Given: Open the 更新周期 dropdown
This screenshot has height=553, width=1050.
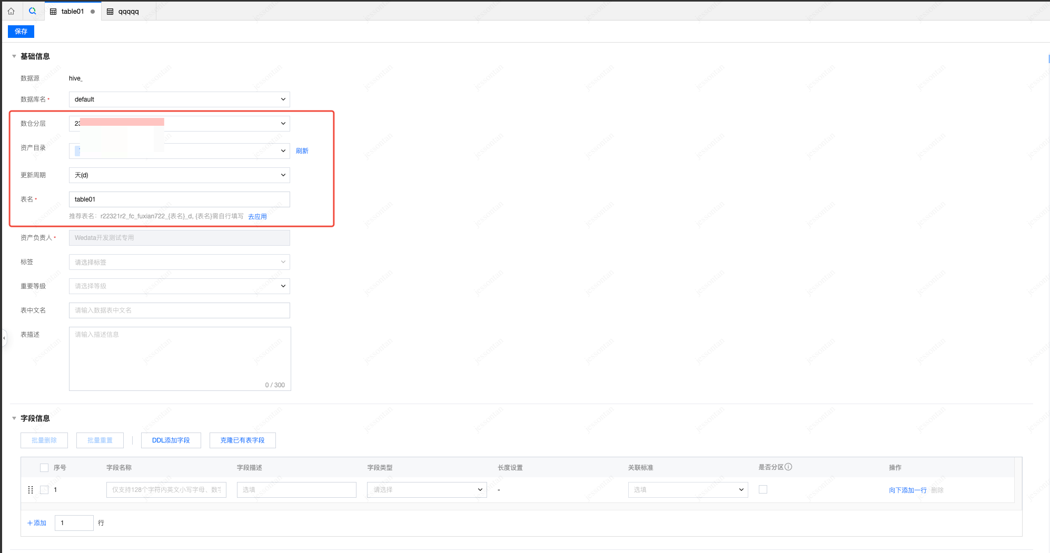Looking at the screenshot, I should (180, 175).
